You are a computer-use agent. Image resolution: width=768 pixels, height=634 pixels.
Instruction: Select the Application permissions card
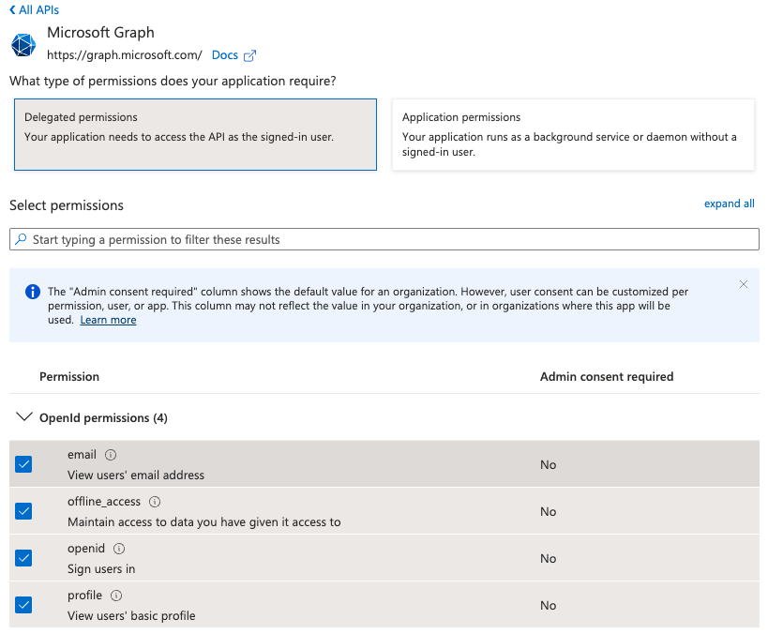pos(573,135)
